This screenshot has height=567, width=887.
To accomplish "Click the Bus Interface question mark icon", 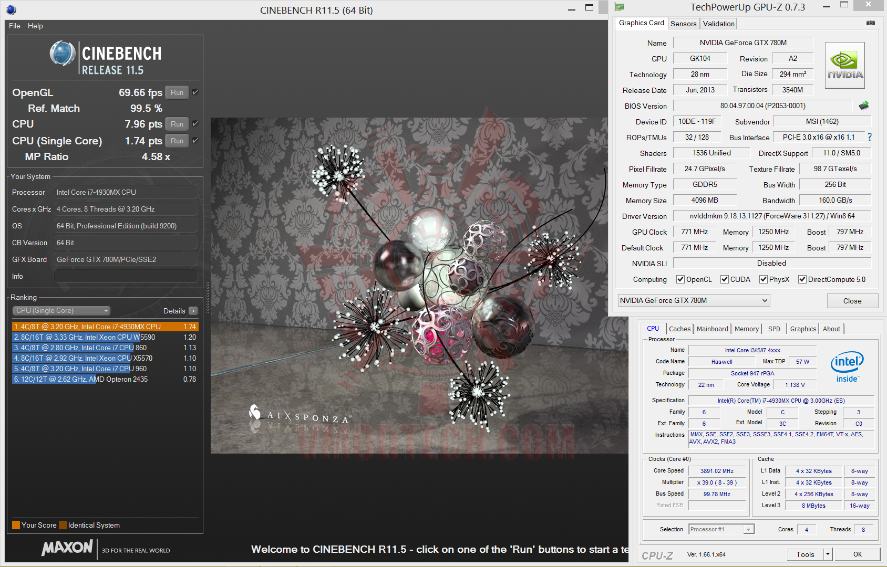I will [870, 137].
